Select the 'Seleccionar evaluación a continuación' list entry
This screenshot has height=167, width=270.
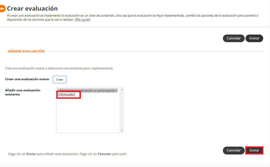pyautogui.click(x=88, y=91)
